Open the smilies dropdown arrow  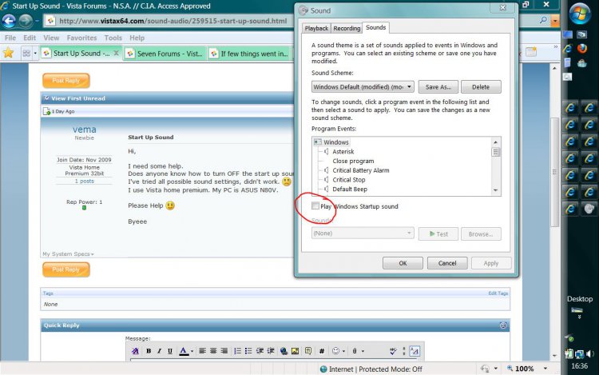[x=343, y=351]
